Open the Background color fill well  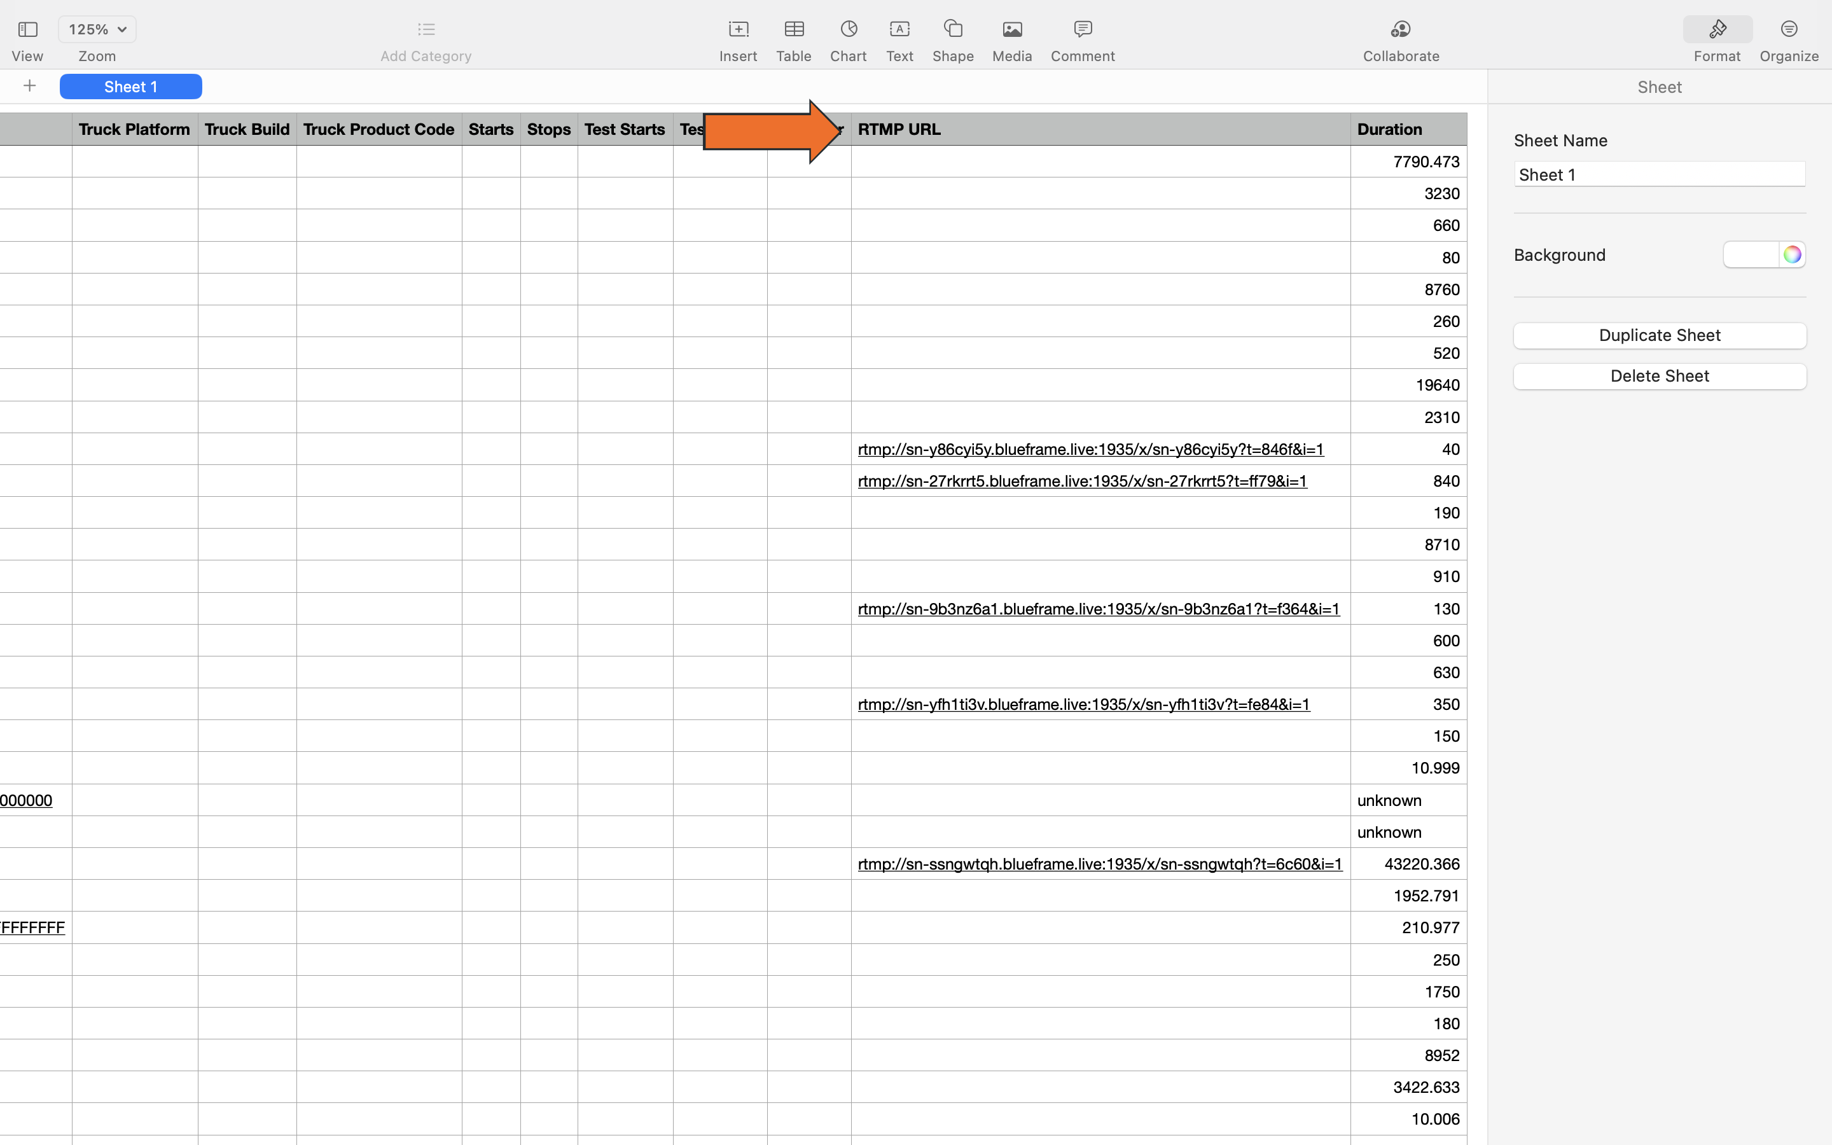pos(1750,254)
